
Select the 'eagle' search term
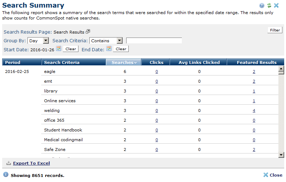tap(50, 71)
